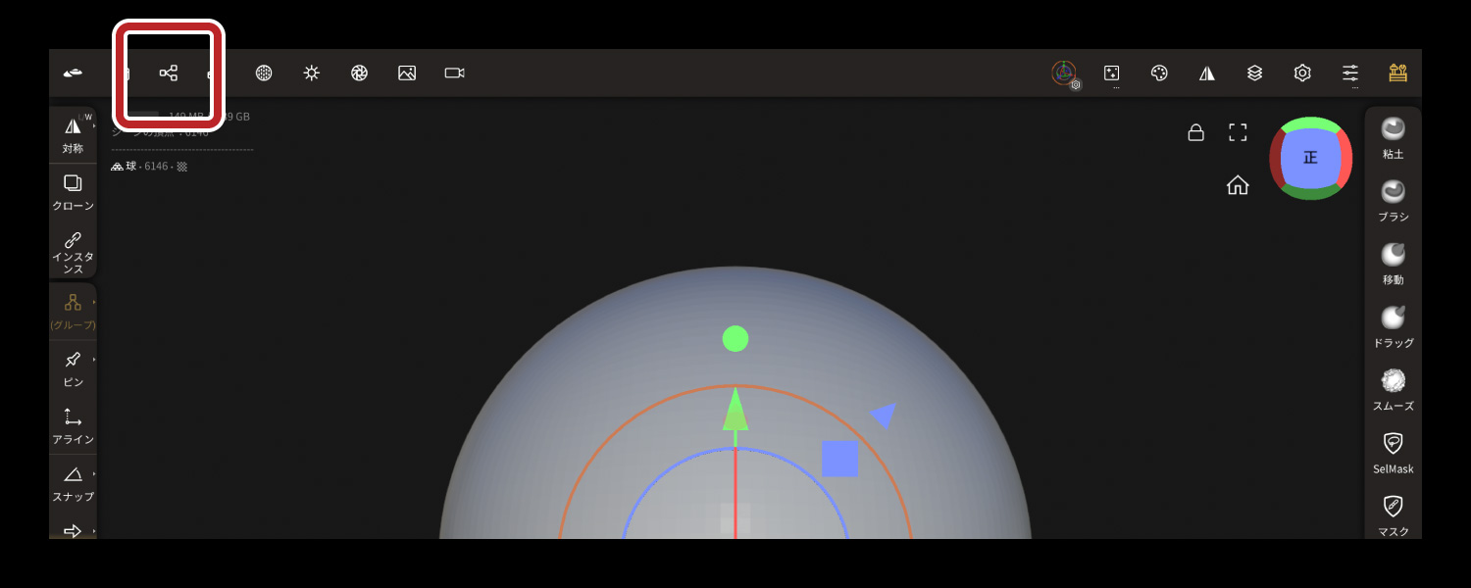
Task: Select the ドラッグ (Drag) tool
Action: (x=1393, y=326)
